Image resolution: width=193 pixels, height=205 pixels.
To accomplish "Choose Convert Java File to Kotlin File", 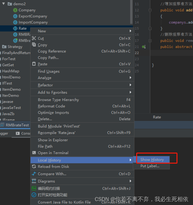I will point(82,202).
